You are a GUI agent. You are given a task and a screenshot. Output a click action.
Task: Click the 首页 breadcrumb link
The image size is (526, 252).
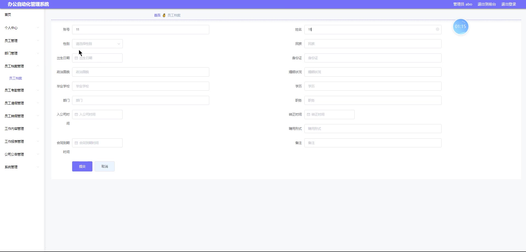point(157,15)
